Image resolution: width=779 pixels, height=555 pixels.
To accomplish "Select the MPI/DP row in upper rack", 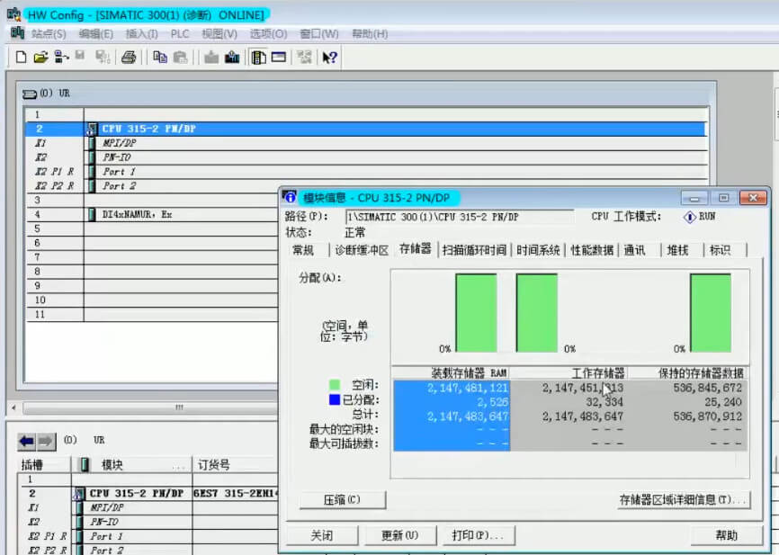I will [x=366, y=144].
